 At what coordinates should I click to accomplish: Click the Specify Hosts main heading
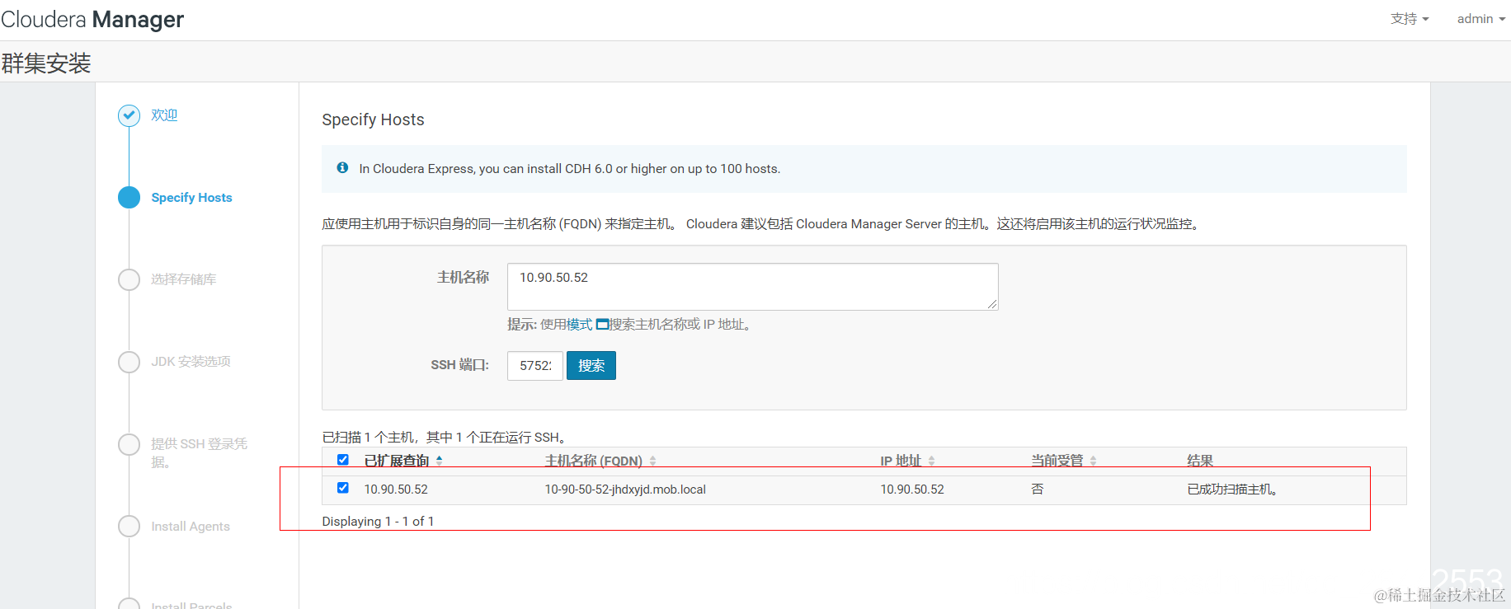[x=373, y=119]
